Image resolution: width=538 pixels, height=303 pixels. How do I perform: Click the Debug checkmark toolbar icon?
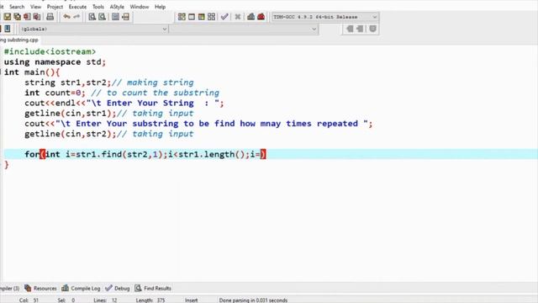(x=224, y=17)
